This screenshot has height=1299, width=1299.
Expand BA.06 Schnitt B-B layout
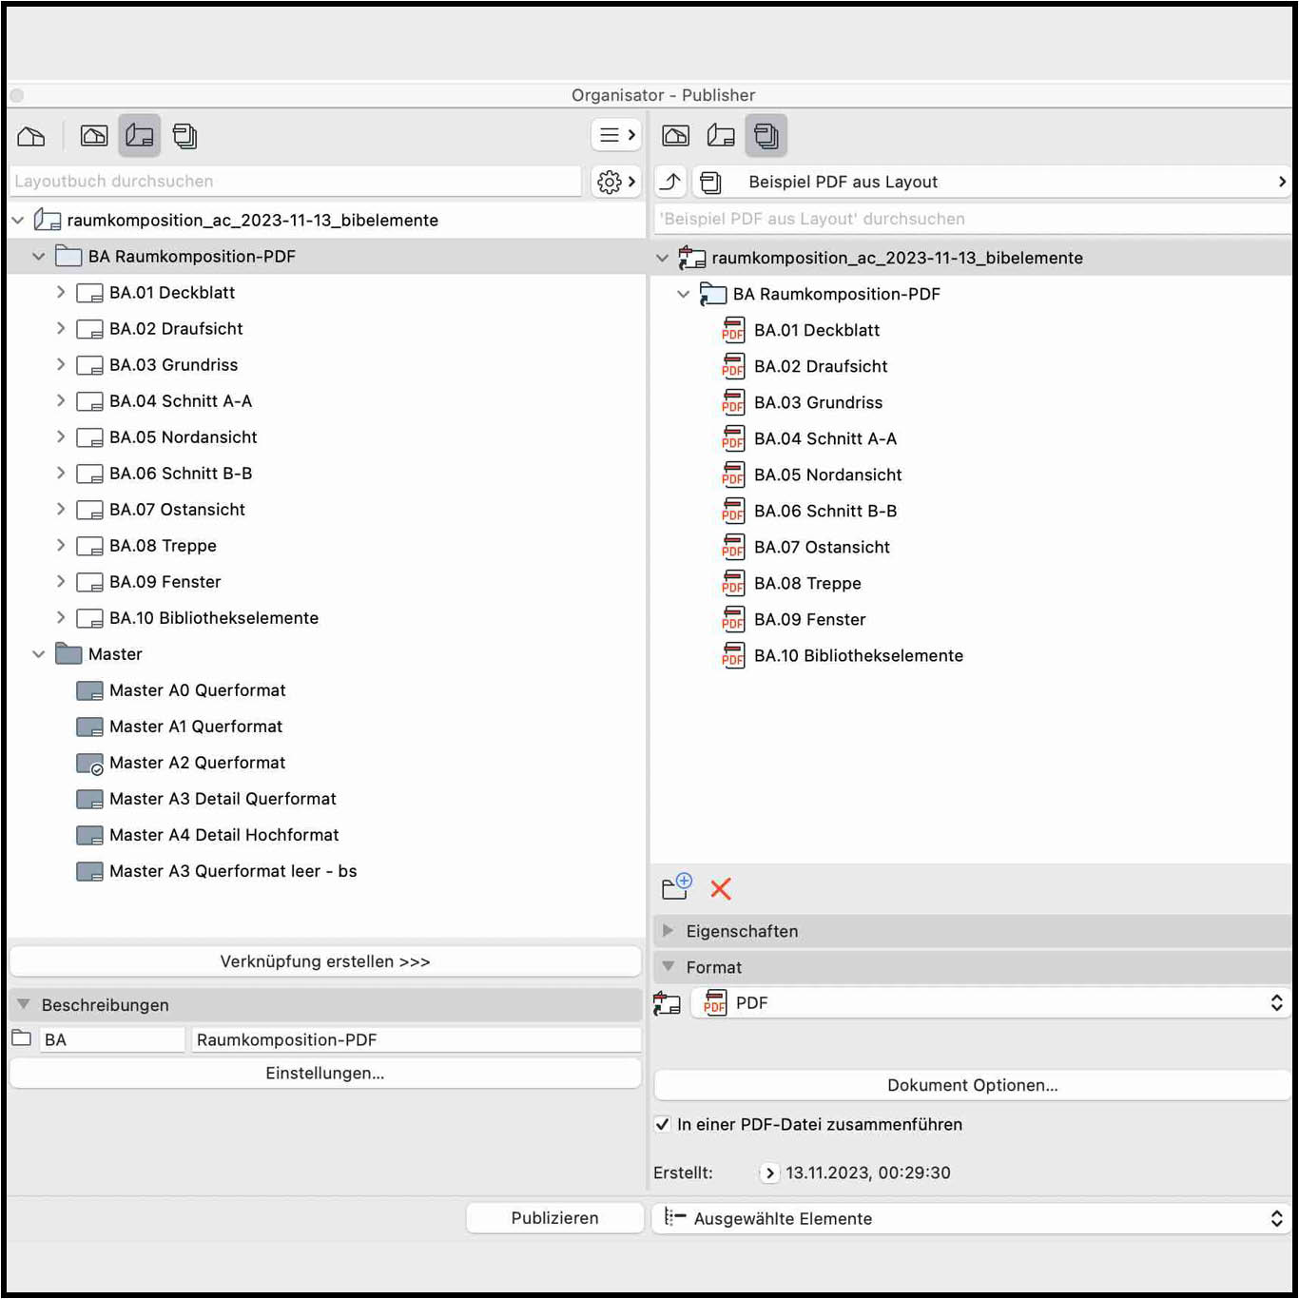click(x=60, y=473)
